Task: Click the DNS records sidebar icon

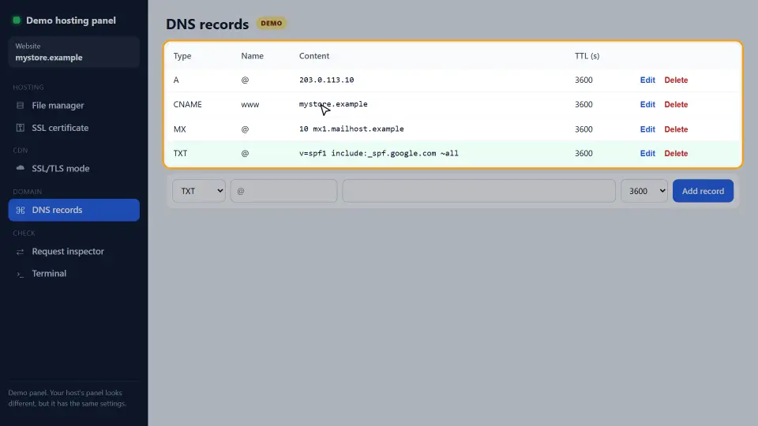Action: pos(21,210)
